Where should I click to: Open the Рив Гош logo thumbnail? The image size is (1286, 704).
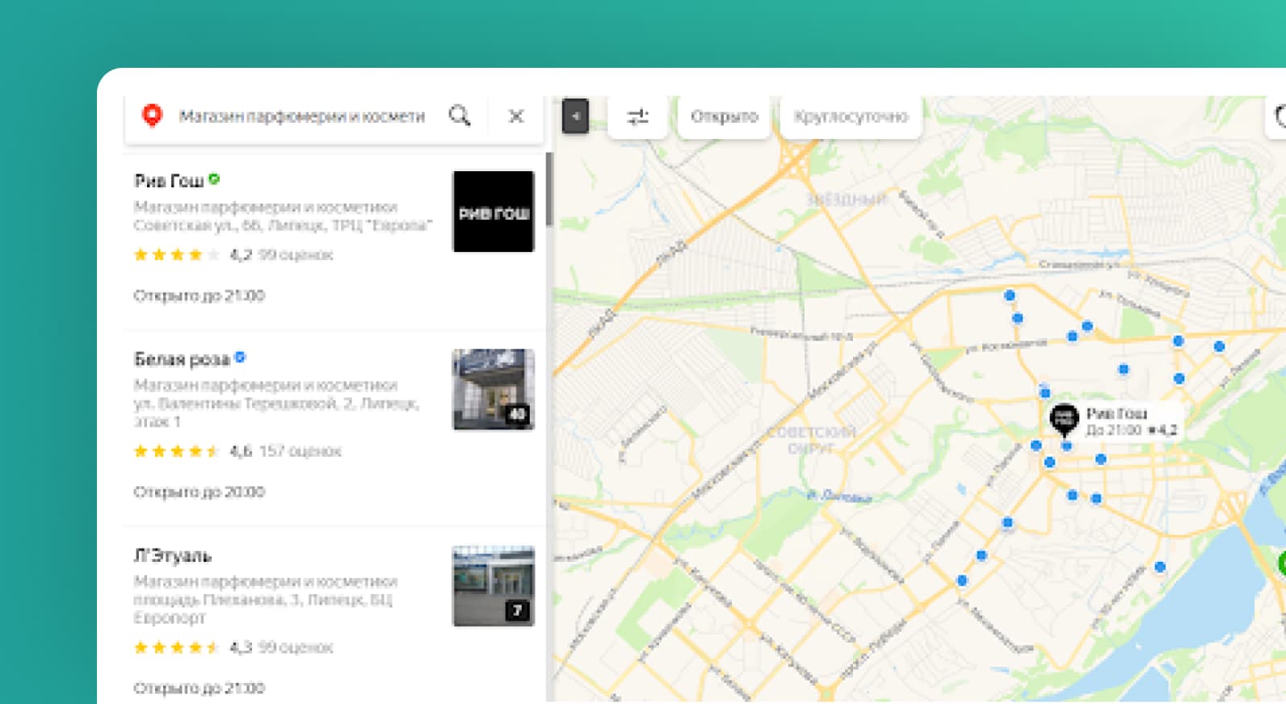point(493,212)
